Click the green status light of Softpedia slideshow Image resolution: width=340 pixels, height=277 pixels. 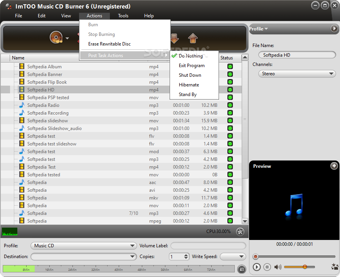click(x=230, y=120)
